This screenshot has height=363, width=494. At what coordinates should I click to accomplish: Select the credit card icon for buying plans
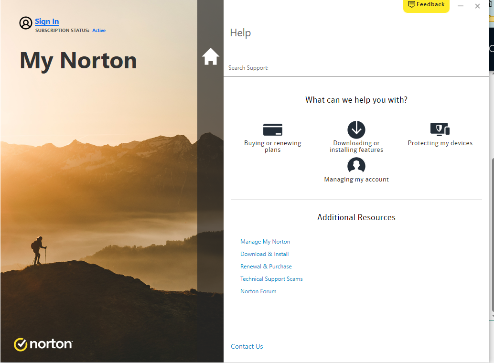coord(272,129)
